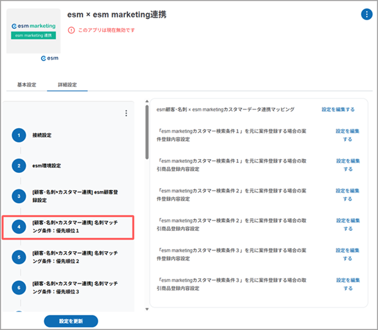Viewport: 378px width, 330px height.
Task: Edit 検索条件1 取引商品登録内容設定
Action: (348, 165)
